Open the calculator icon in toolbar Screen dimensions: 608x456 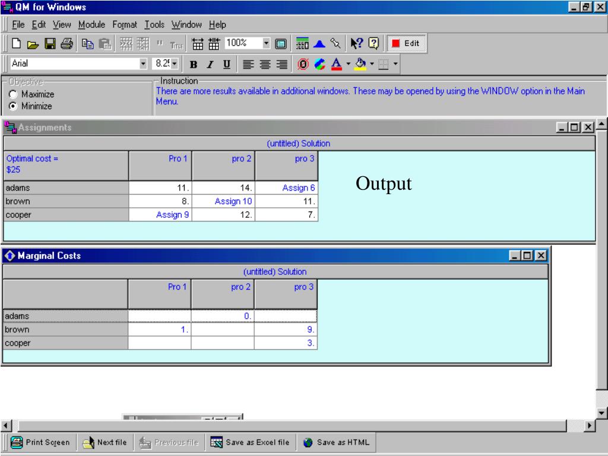pyautogui.click(x=302, y=43)
